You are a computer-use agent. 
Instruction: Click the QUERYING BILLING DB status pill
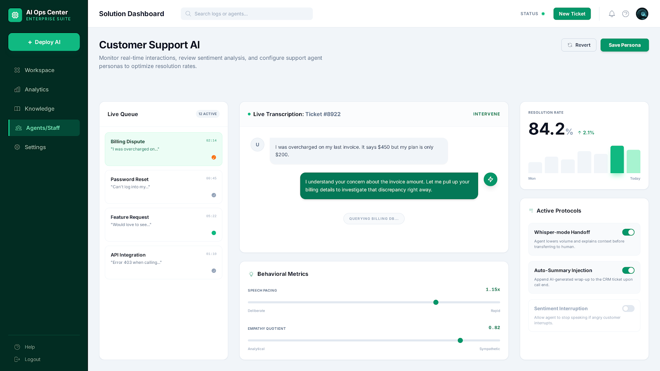point(374,219)
